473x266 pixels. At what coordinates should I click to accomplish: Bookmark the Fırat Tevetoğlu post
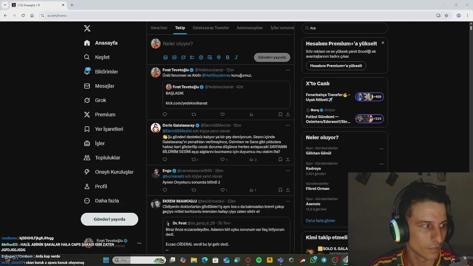click(280, 115)
